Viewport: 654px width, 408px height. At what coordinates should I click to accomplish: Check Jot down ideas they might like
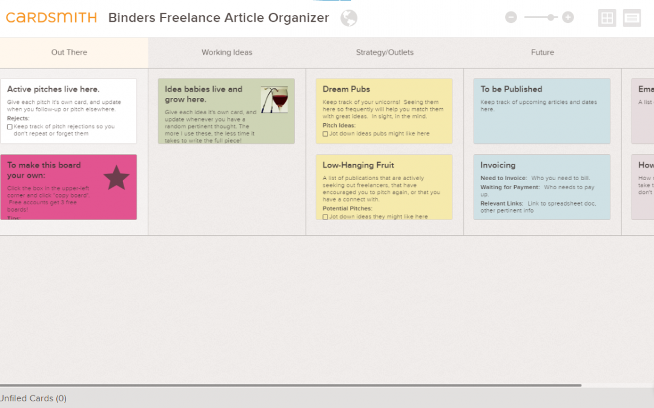click(325, 217)
